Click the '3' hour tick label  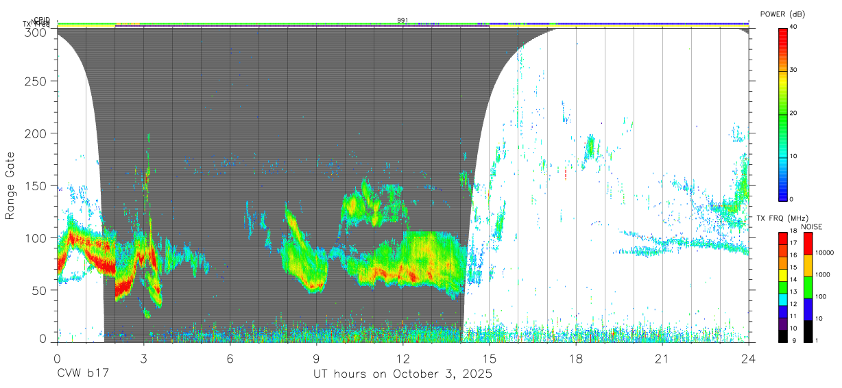pos(143,359)
